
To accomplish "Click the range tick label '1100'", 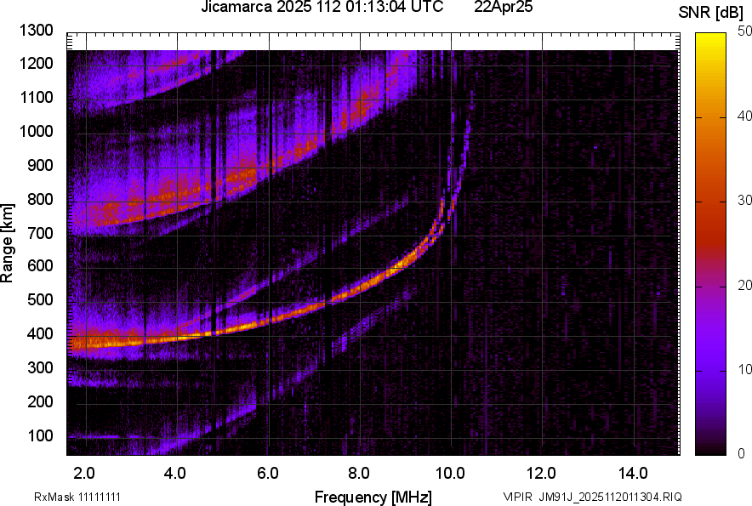I will coord(36,97).
